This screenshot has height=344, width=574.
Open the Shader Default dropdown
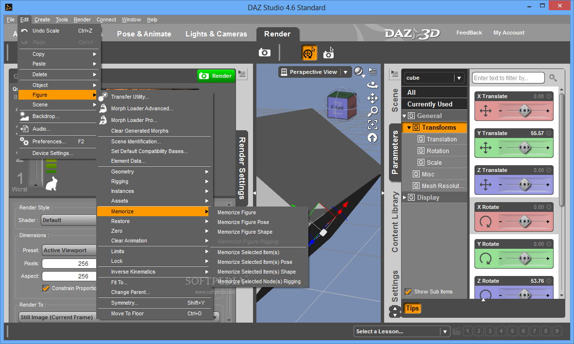coord(69,220)
